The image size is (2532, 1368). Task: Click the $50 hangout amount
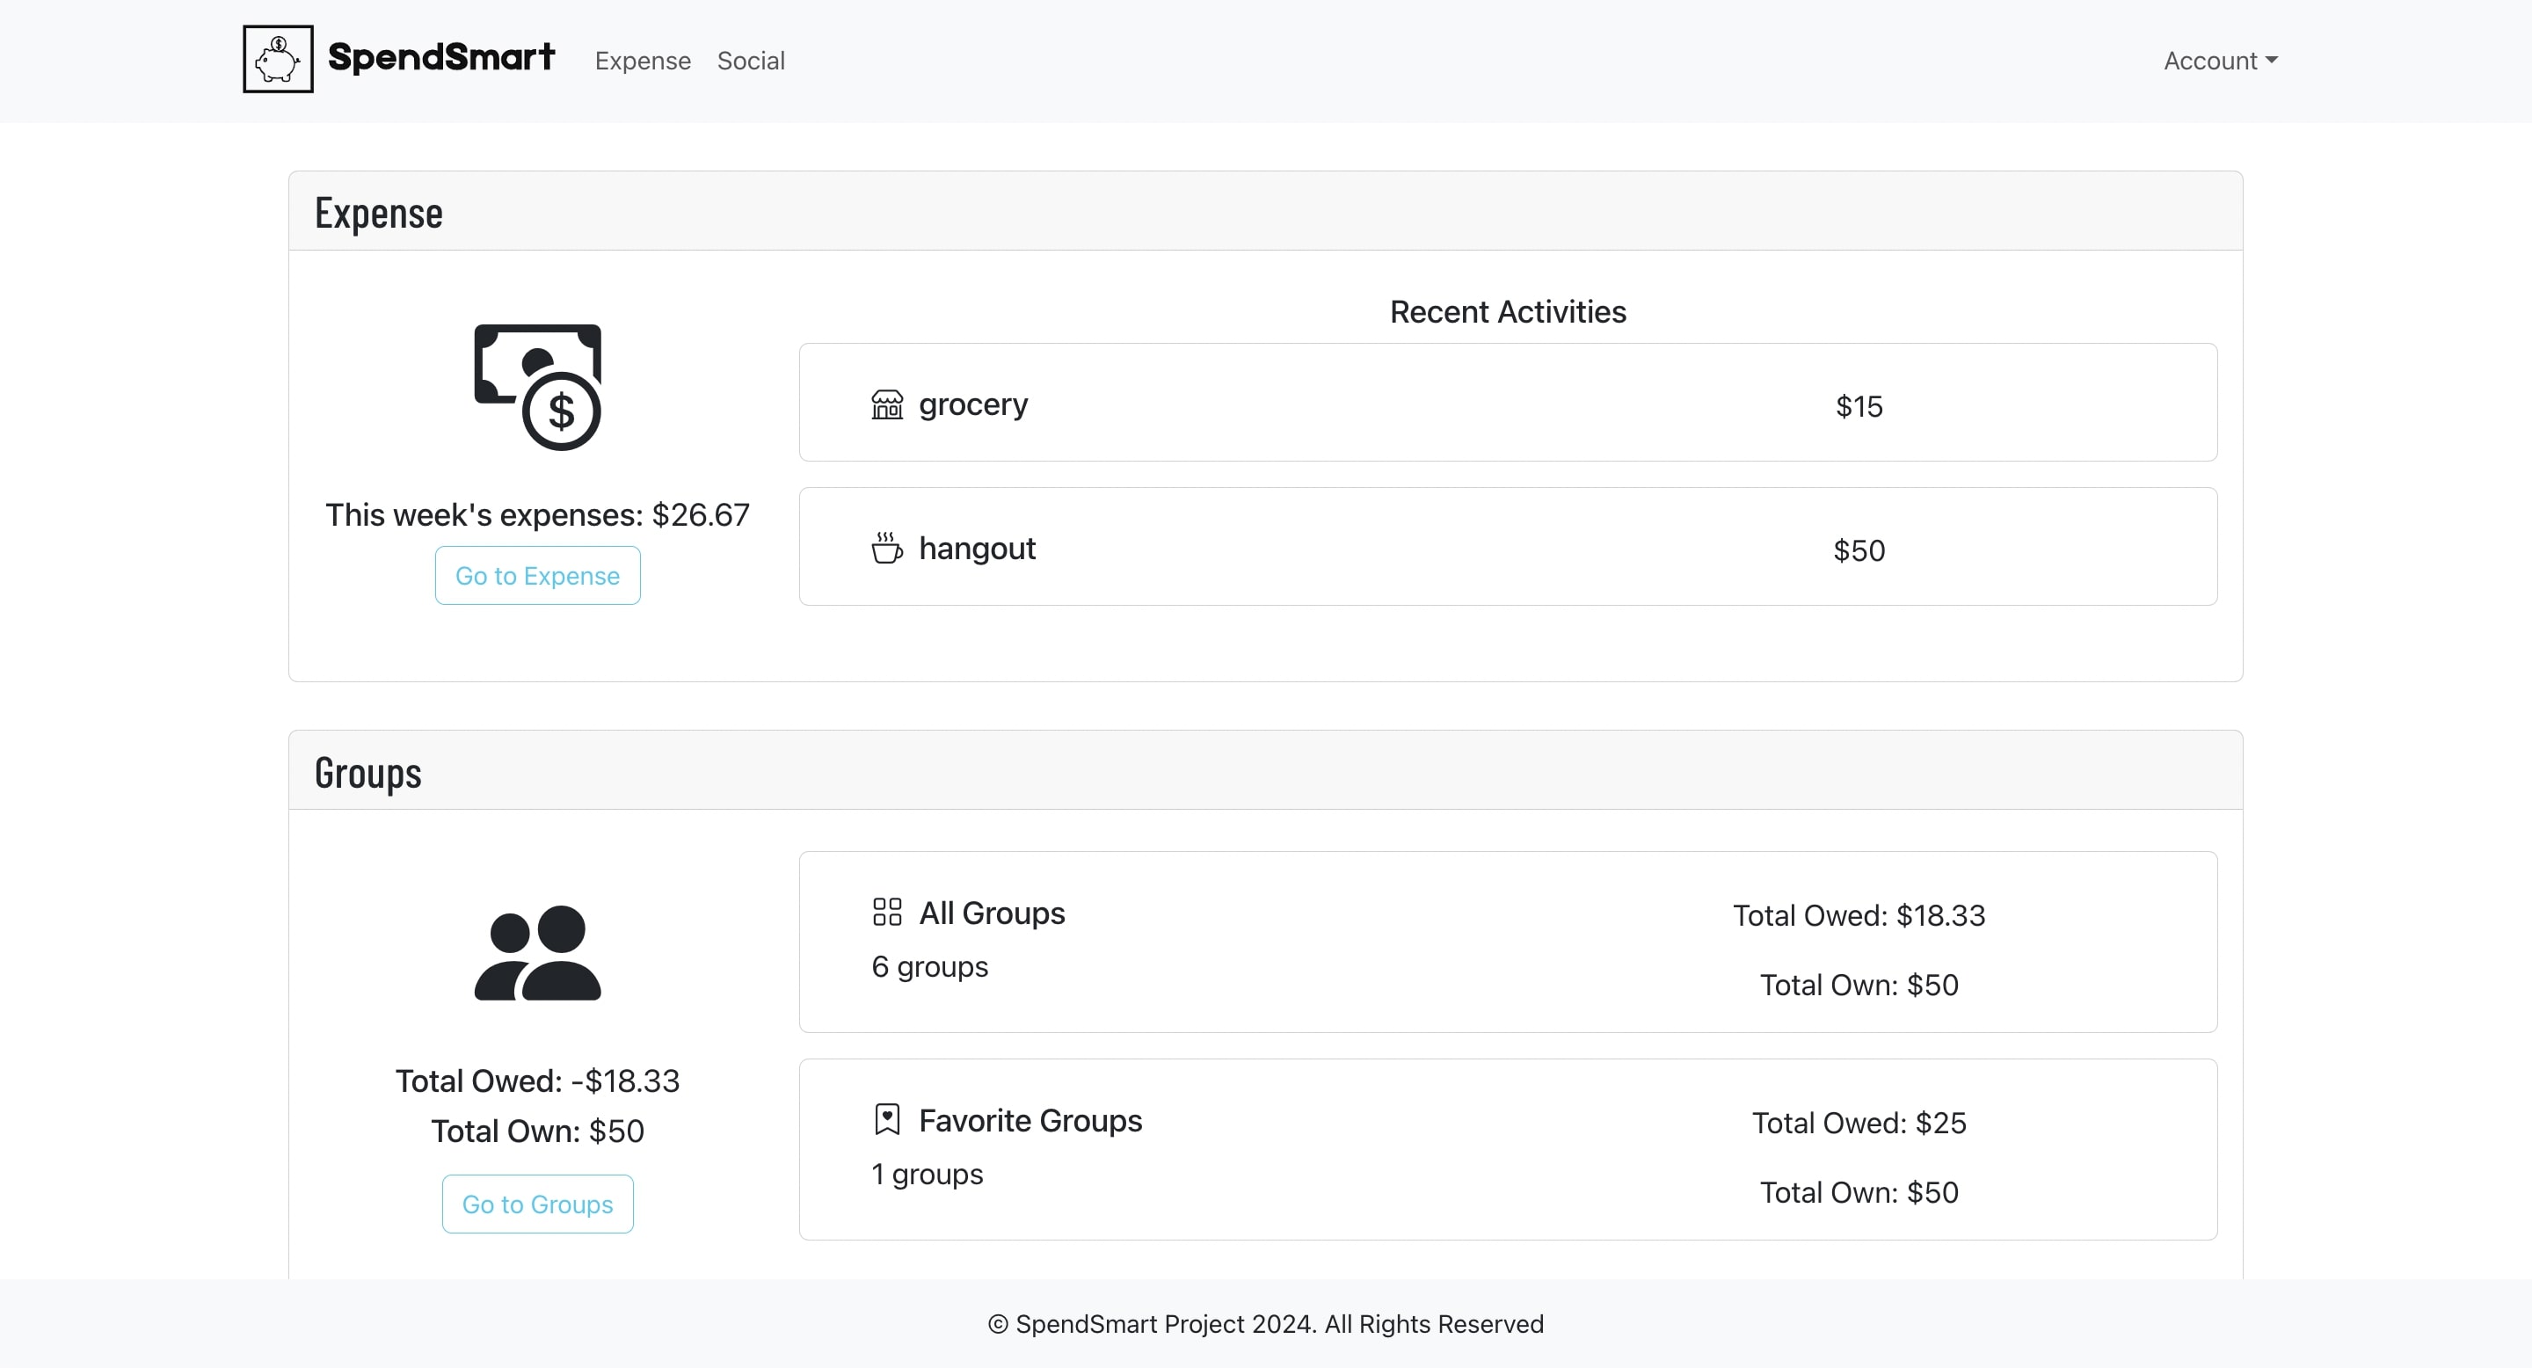pos(1859,550)
